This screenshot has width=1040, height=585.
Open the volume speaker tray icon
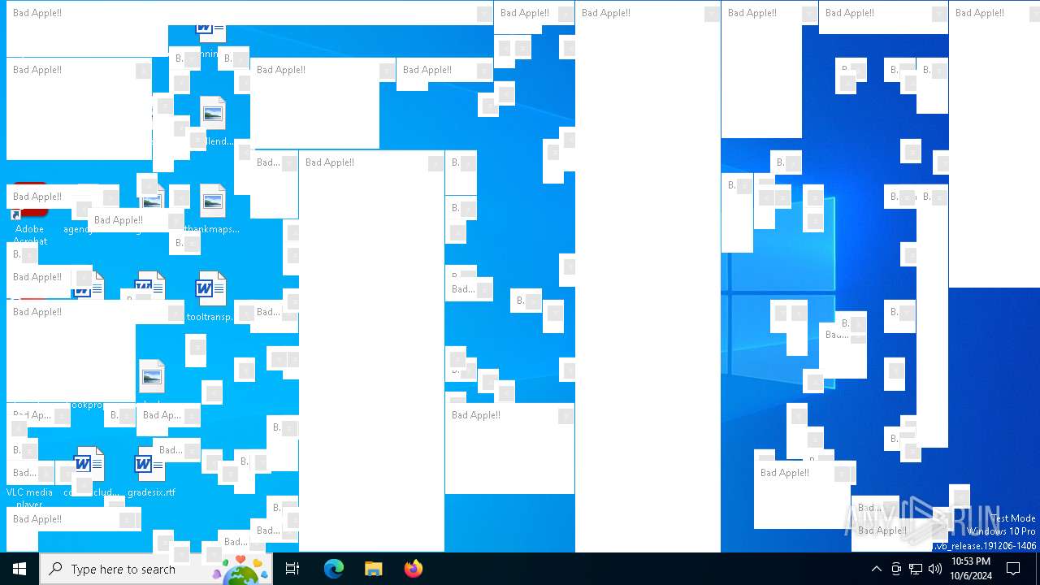tap(935, 569)
